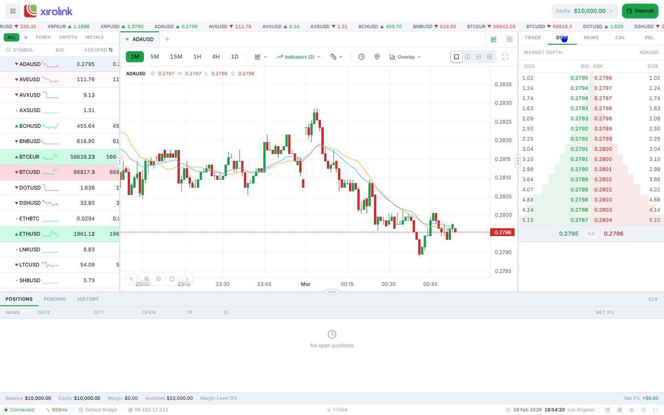The image size is (664, 415).
Task: Open the HISTORY positions tab
Action: pos(88,299)
